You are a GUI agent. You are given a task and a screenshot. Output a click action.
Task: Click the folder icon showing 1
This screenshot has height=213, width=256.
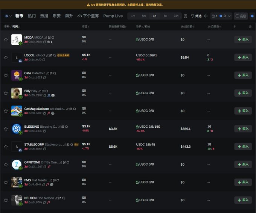[213, 16]
